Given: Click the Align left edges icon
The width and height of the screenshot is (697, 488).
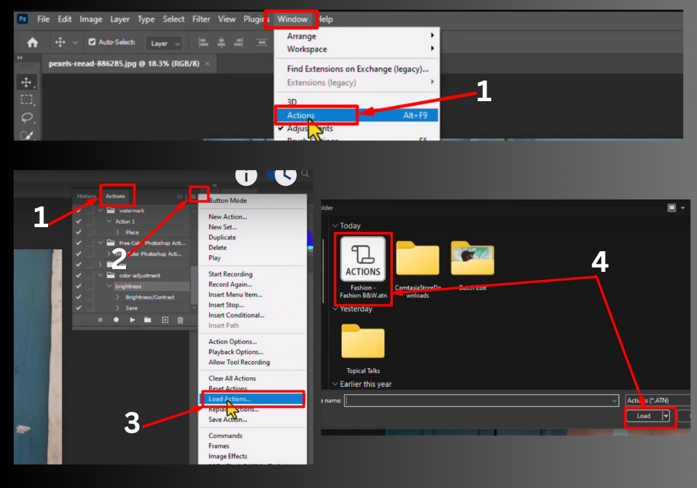Looking at the screenshot, I should [203, 43].
